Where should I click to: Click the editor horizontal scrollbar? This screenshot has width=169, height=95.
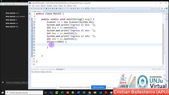[x=99, y=66]
